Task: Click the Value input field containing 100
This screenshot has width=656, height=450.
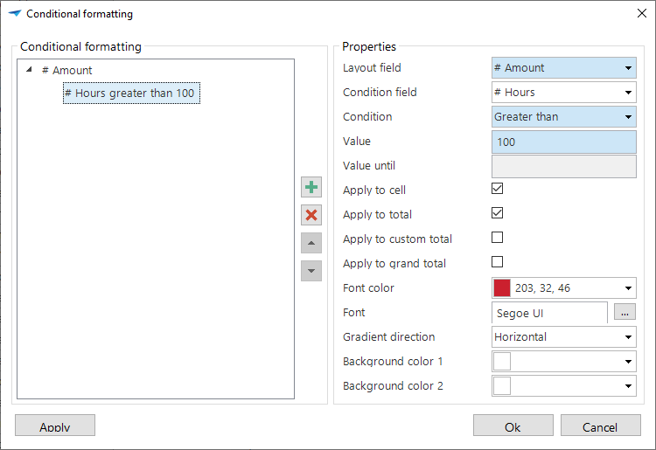Action: pyautogui.click(x=563, y=142)
